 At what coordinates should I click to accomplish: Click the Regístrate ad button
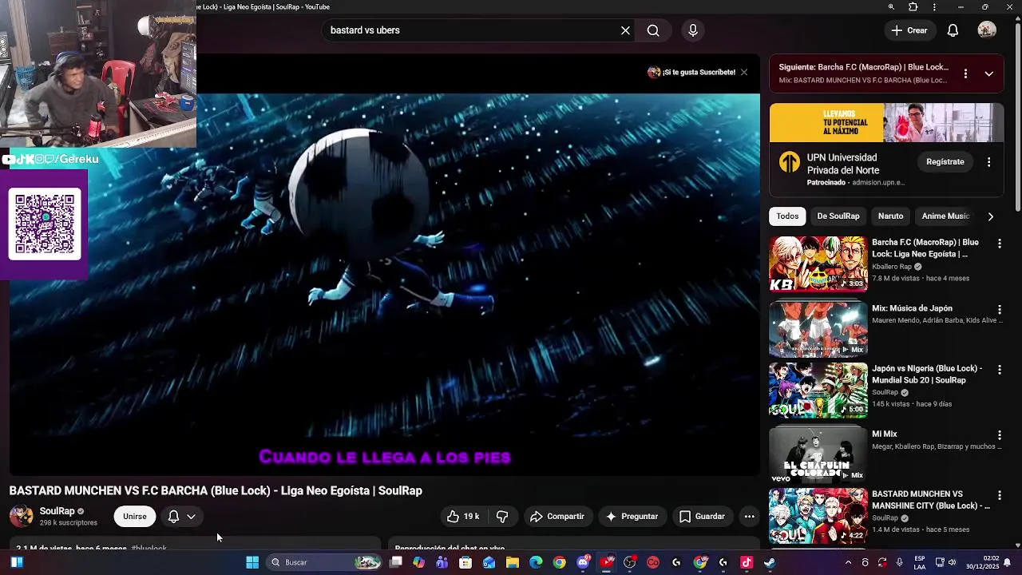(945, 161)
